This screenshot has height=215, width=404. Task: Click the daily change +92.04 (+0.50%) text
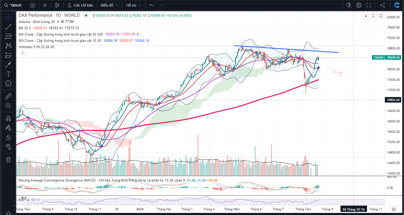coord(179,15)
